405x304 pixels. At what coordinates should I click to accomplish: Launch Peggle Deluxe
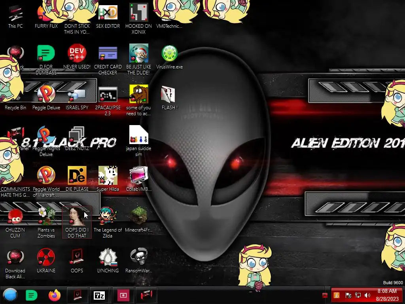(46, 98)
